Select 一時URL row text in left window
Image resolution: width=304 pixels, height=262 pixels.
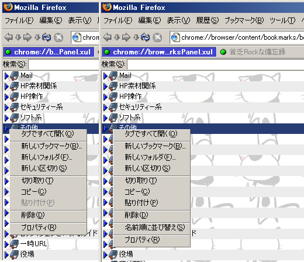pos(33,244)
